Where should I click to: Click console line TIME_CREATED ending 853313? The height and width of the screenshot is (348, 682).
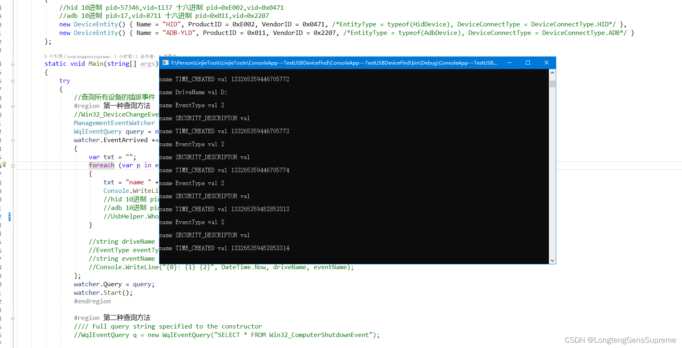click(x=224, y=209)
